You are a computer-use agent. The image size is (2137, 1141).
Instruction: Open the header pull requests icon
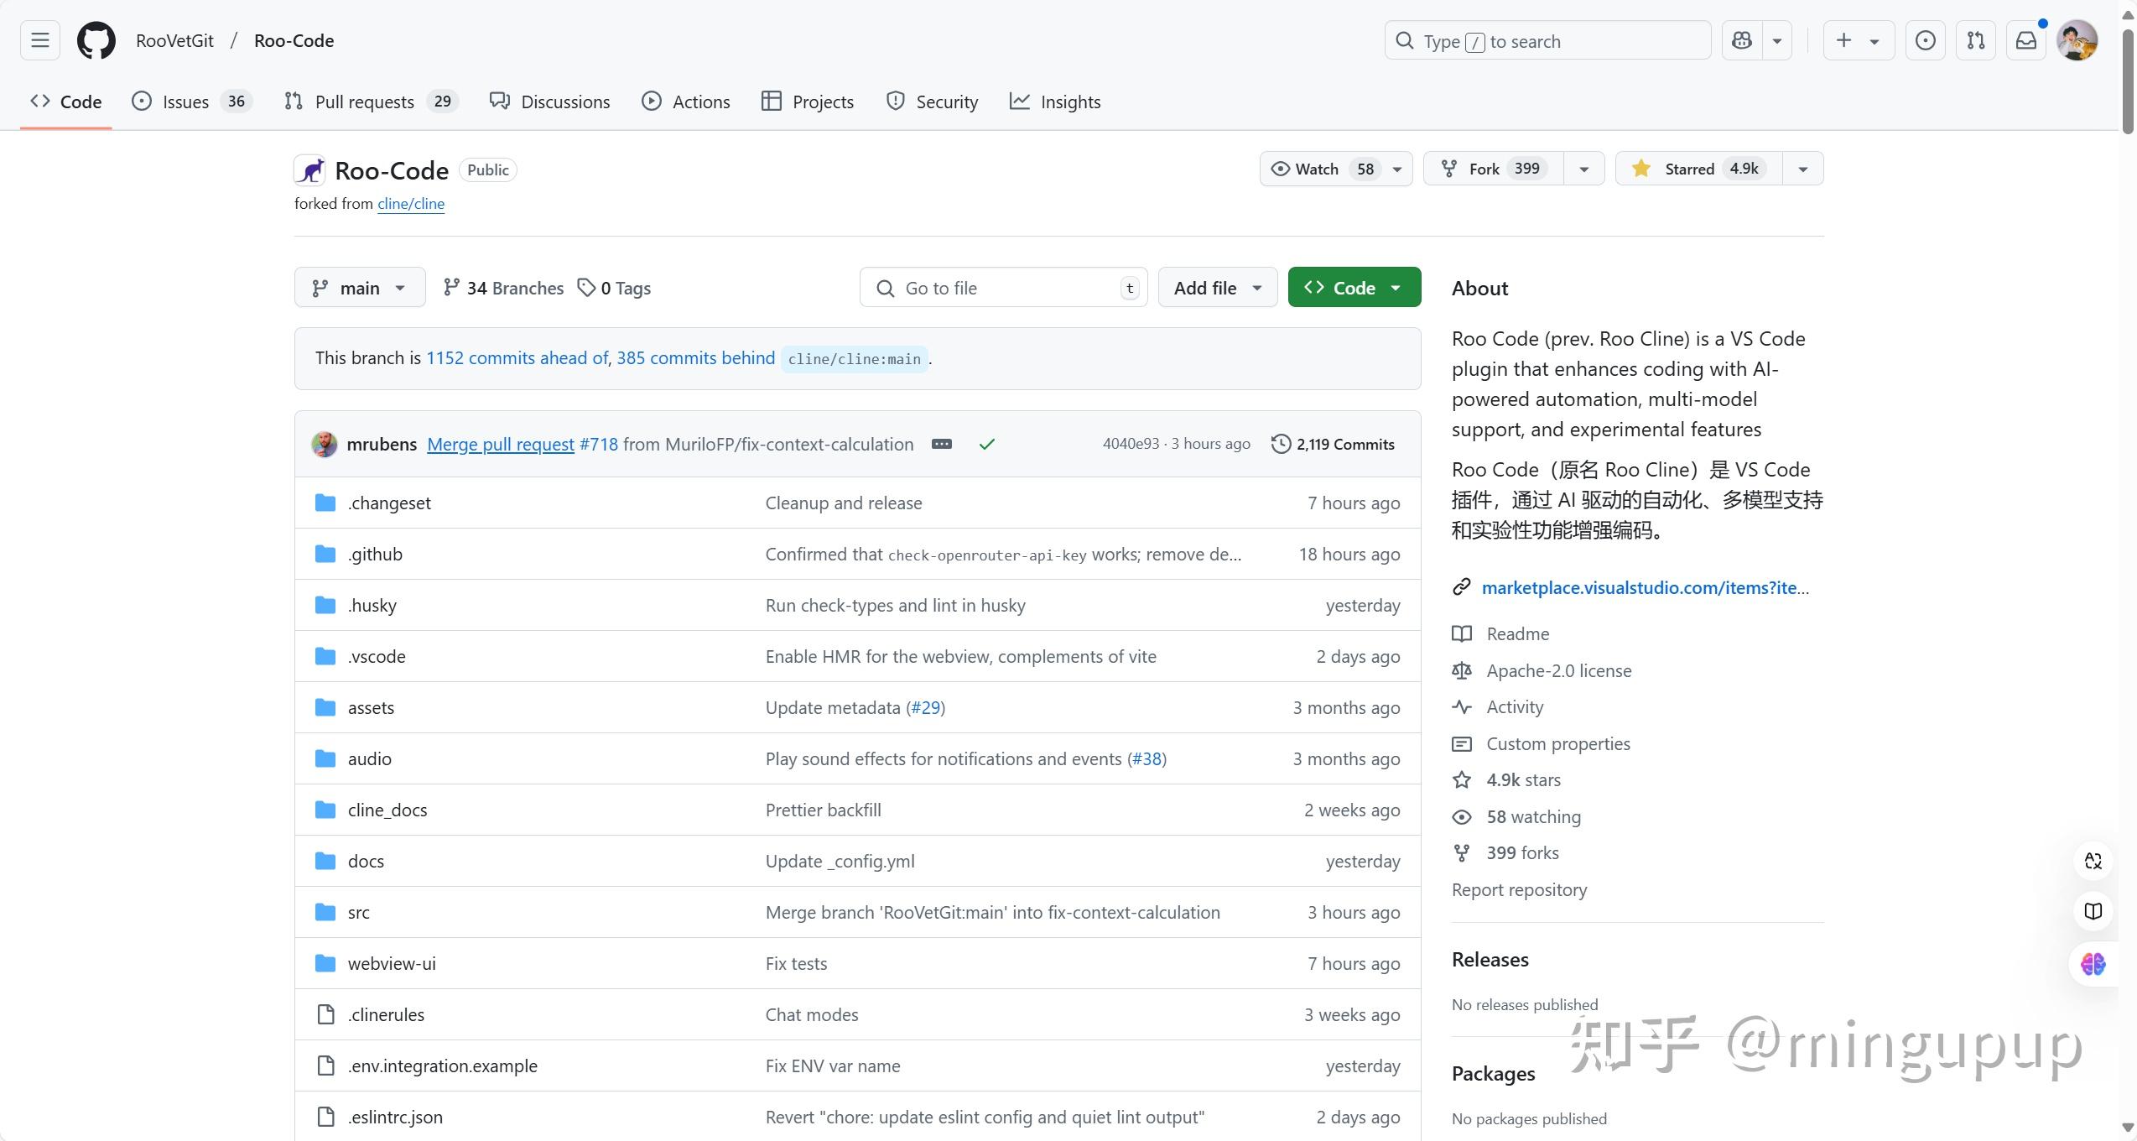(x=1975, y=40)
